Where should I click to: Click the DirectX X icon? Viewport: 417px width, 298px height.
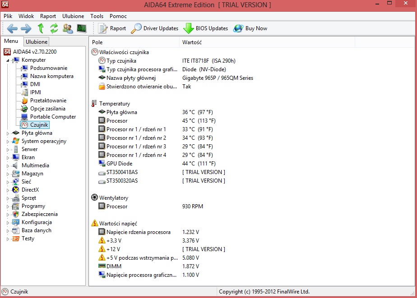16,190
